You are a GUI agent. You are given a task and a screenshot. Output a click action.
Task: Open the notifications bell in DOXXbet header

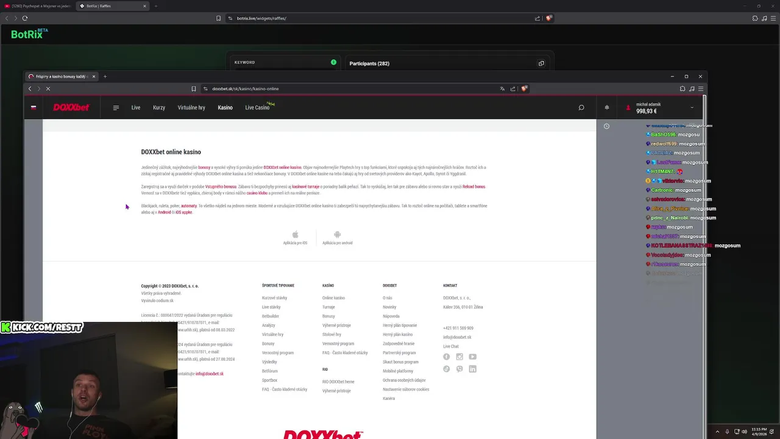coord(606,108)
